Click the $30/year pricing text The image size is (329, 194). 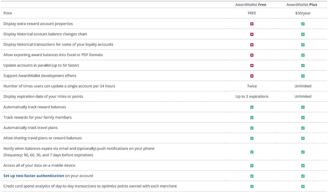(x=303, y=13)
